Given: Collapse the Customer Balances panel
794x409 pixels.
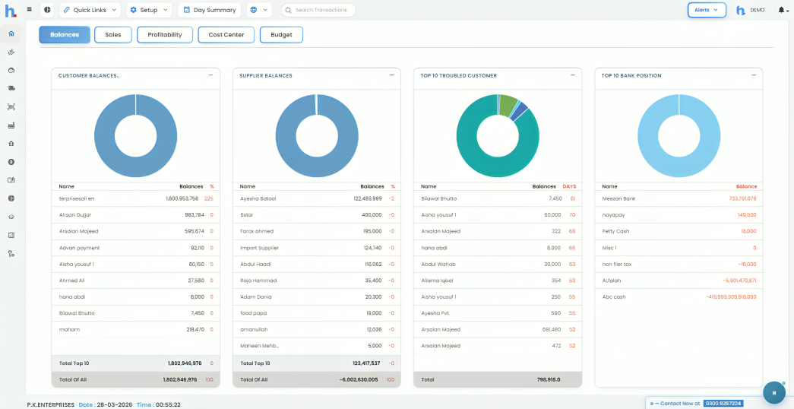Looking at the screenshot, I should (x=210, y=75).
